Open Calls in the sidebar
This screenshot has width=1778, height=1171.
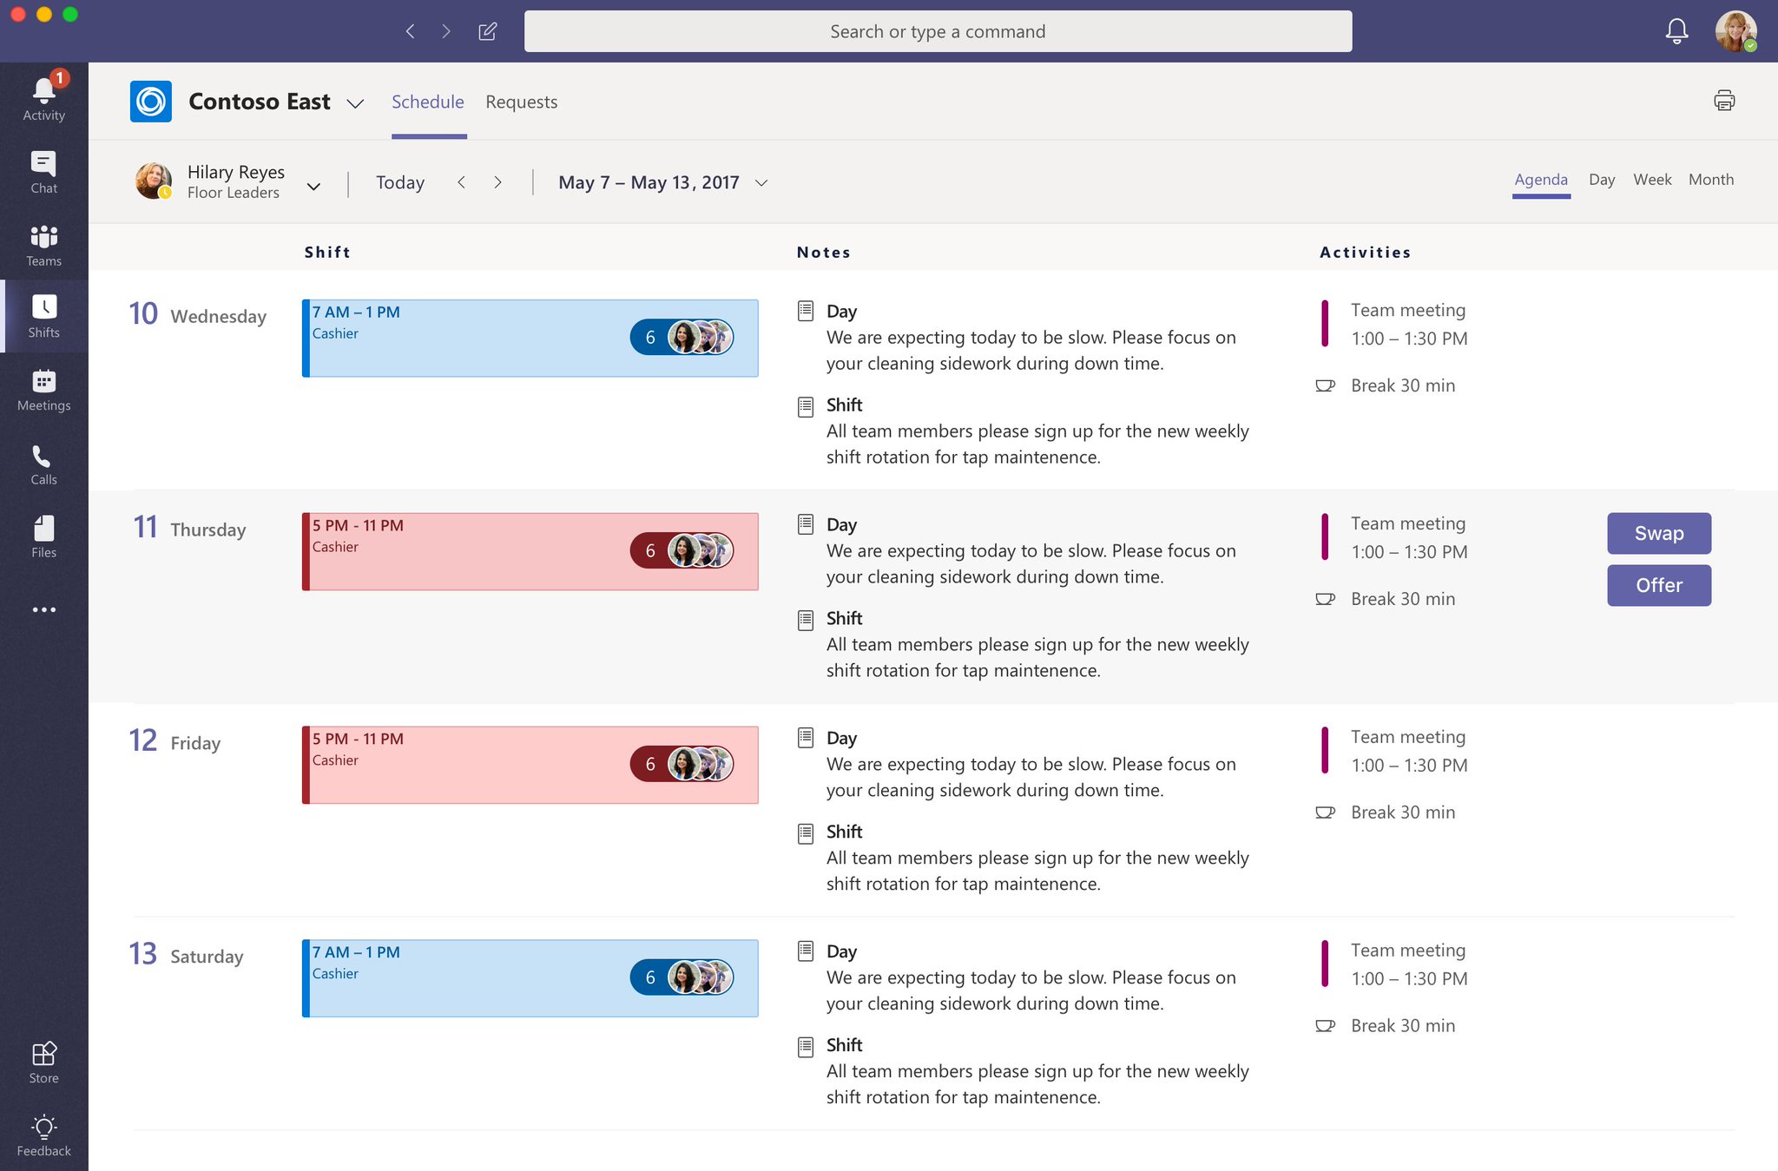coord(43,465)
